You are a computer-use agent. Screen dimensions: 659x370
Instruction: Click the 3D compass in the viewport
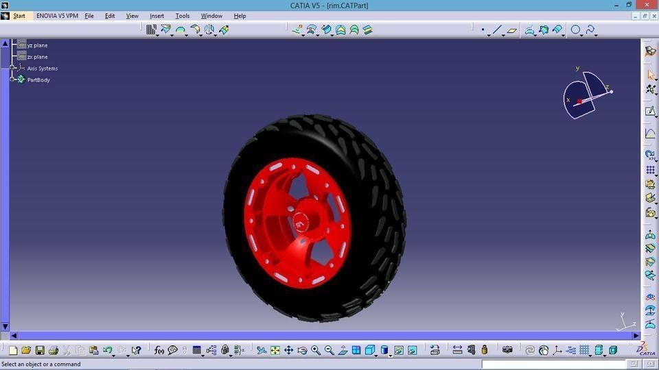pyautogui.click(x=587, y=95)
